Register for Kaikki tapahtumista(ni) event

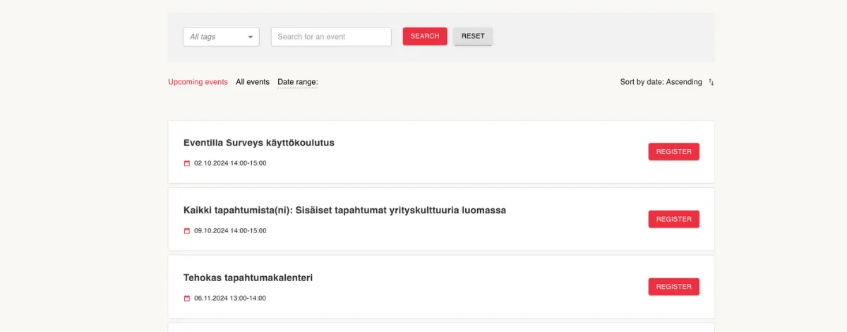pyautogui.click(x=674, y=219)
